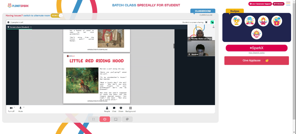Click Khadija's tile microphone icon
The height and width of the screenshot is (134, 296).
click(x=189, y=39)
